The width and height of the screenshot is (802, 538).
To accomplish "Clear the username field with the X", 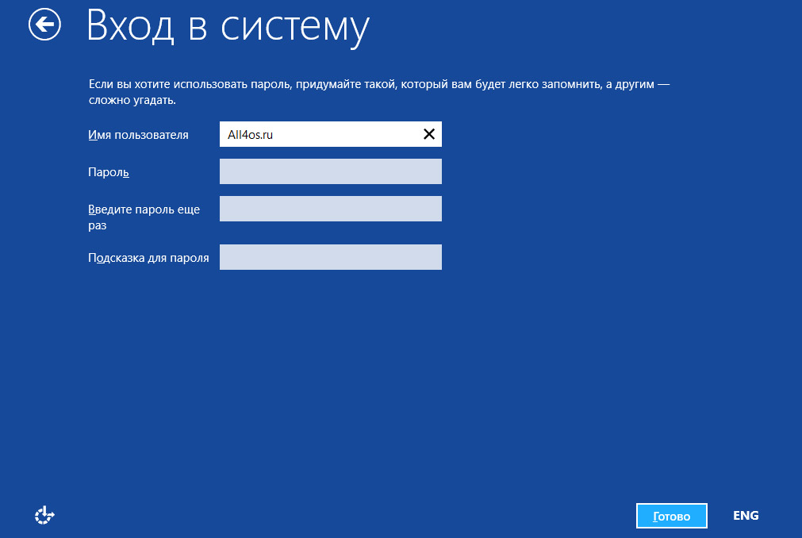I will (x=429, y=134).
